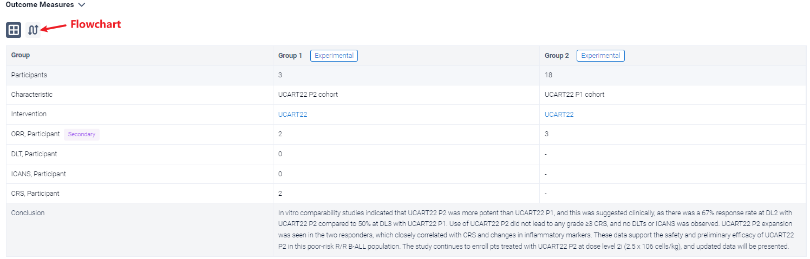The width and height of the screenshot is (810, 259).
Task: Open UCART22 intervention link for Group 2
Action: (x=559, y=114)
